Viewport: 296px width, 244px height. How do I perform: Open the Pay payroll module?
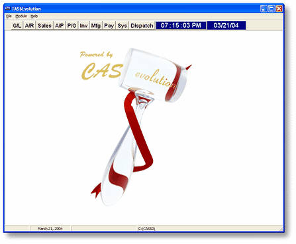pyautogui.click(x=109, y=26)
